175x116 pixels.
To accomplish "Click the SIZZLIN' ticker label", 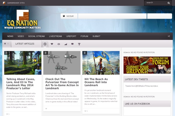I will pyautogui.click(x=70, y=16).
